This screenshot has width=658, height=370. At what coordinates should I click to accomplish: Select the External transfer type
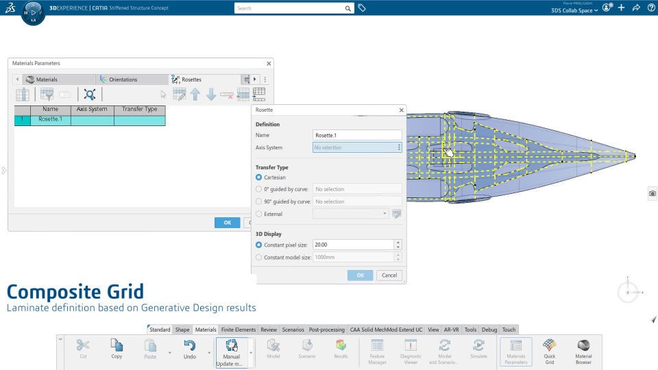tap(258, 214)
